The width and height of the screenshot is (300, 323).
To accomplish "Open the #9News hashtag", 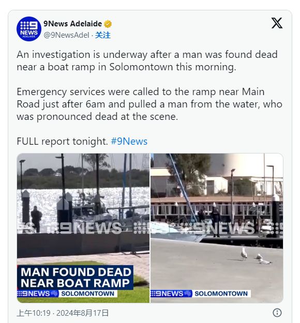I will [x=129, y=141].
